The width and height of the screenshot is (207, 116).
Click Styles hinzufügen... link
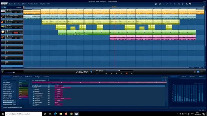point(40,80)
